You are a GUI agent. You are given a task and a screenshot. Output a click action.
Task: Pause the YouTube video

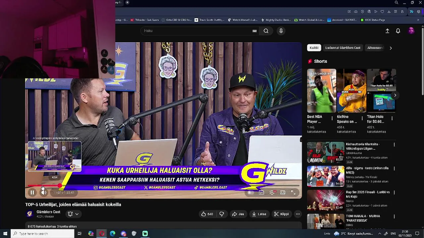click(32, 192)
